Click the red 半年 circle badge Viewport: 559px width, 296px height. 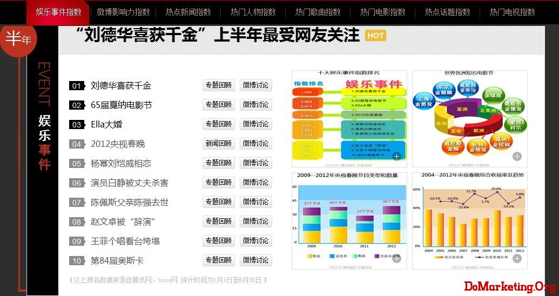click(18, 39)
